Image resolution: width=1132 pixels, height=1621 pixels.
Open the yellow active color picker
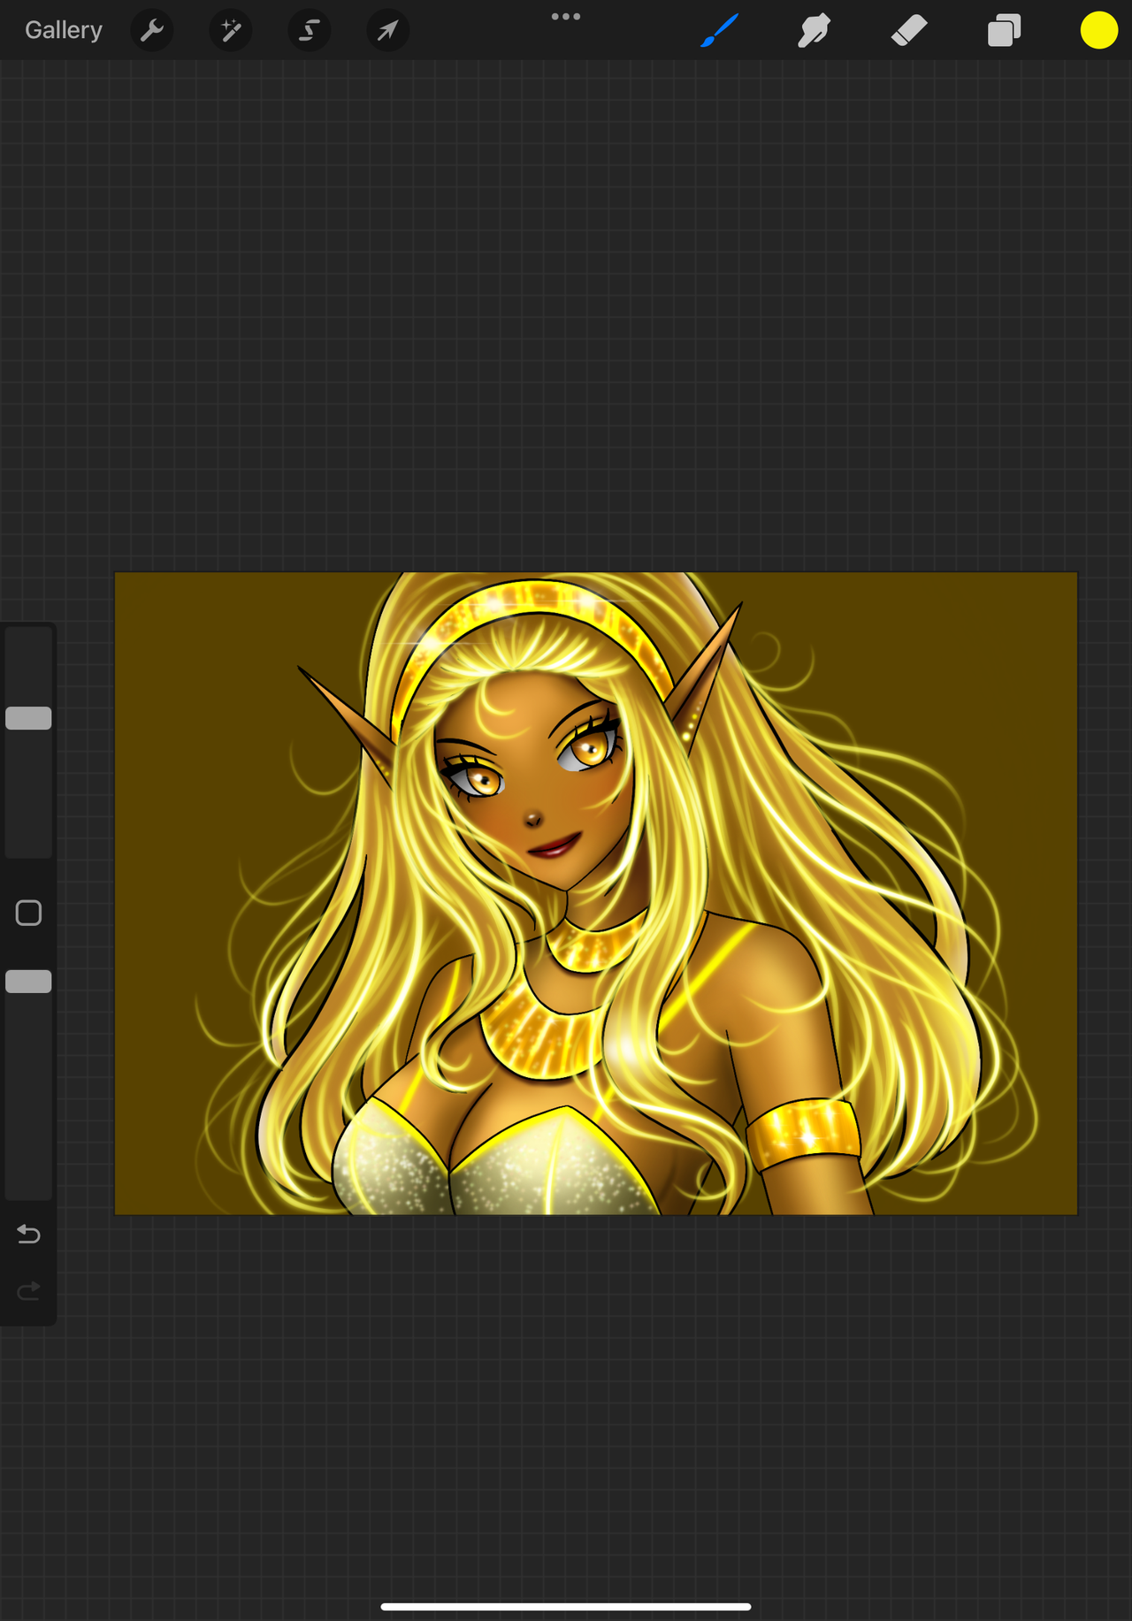tap(1098, 30)
